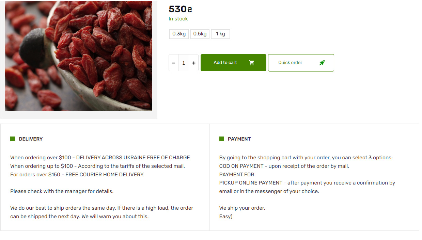
Task: Increase quantity with the plus button
Action: pyautogui.click(x=194, y=63)
